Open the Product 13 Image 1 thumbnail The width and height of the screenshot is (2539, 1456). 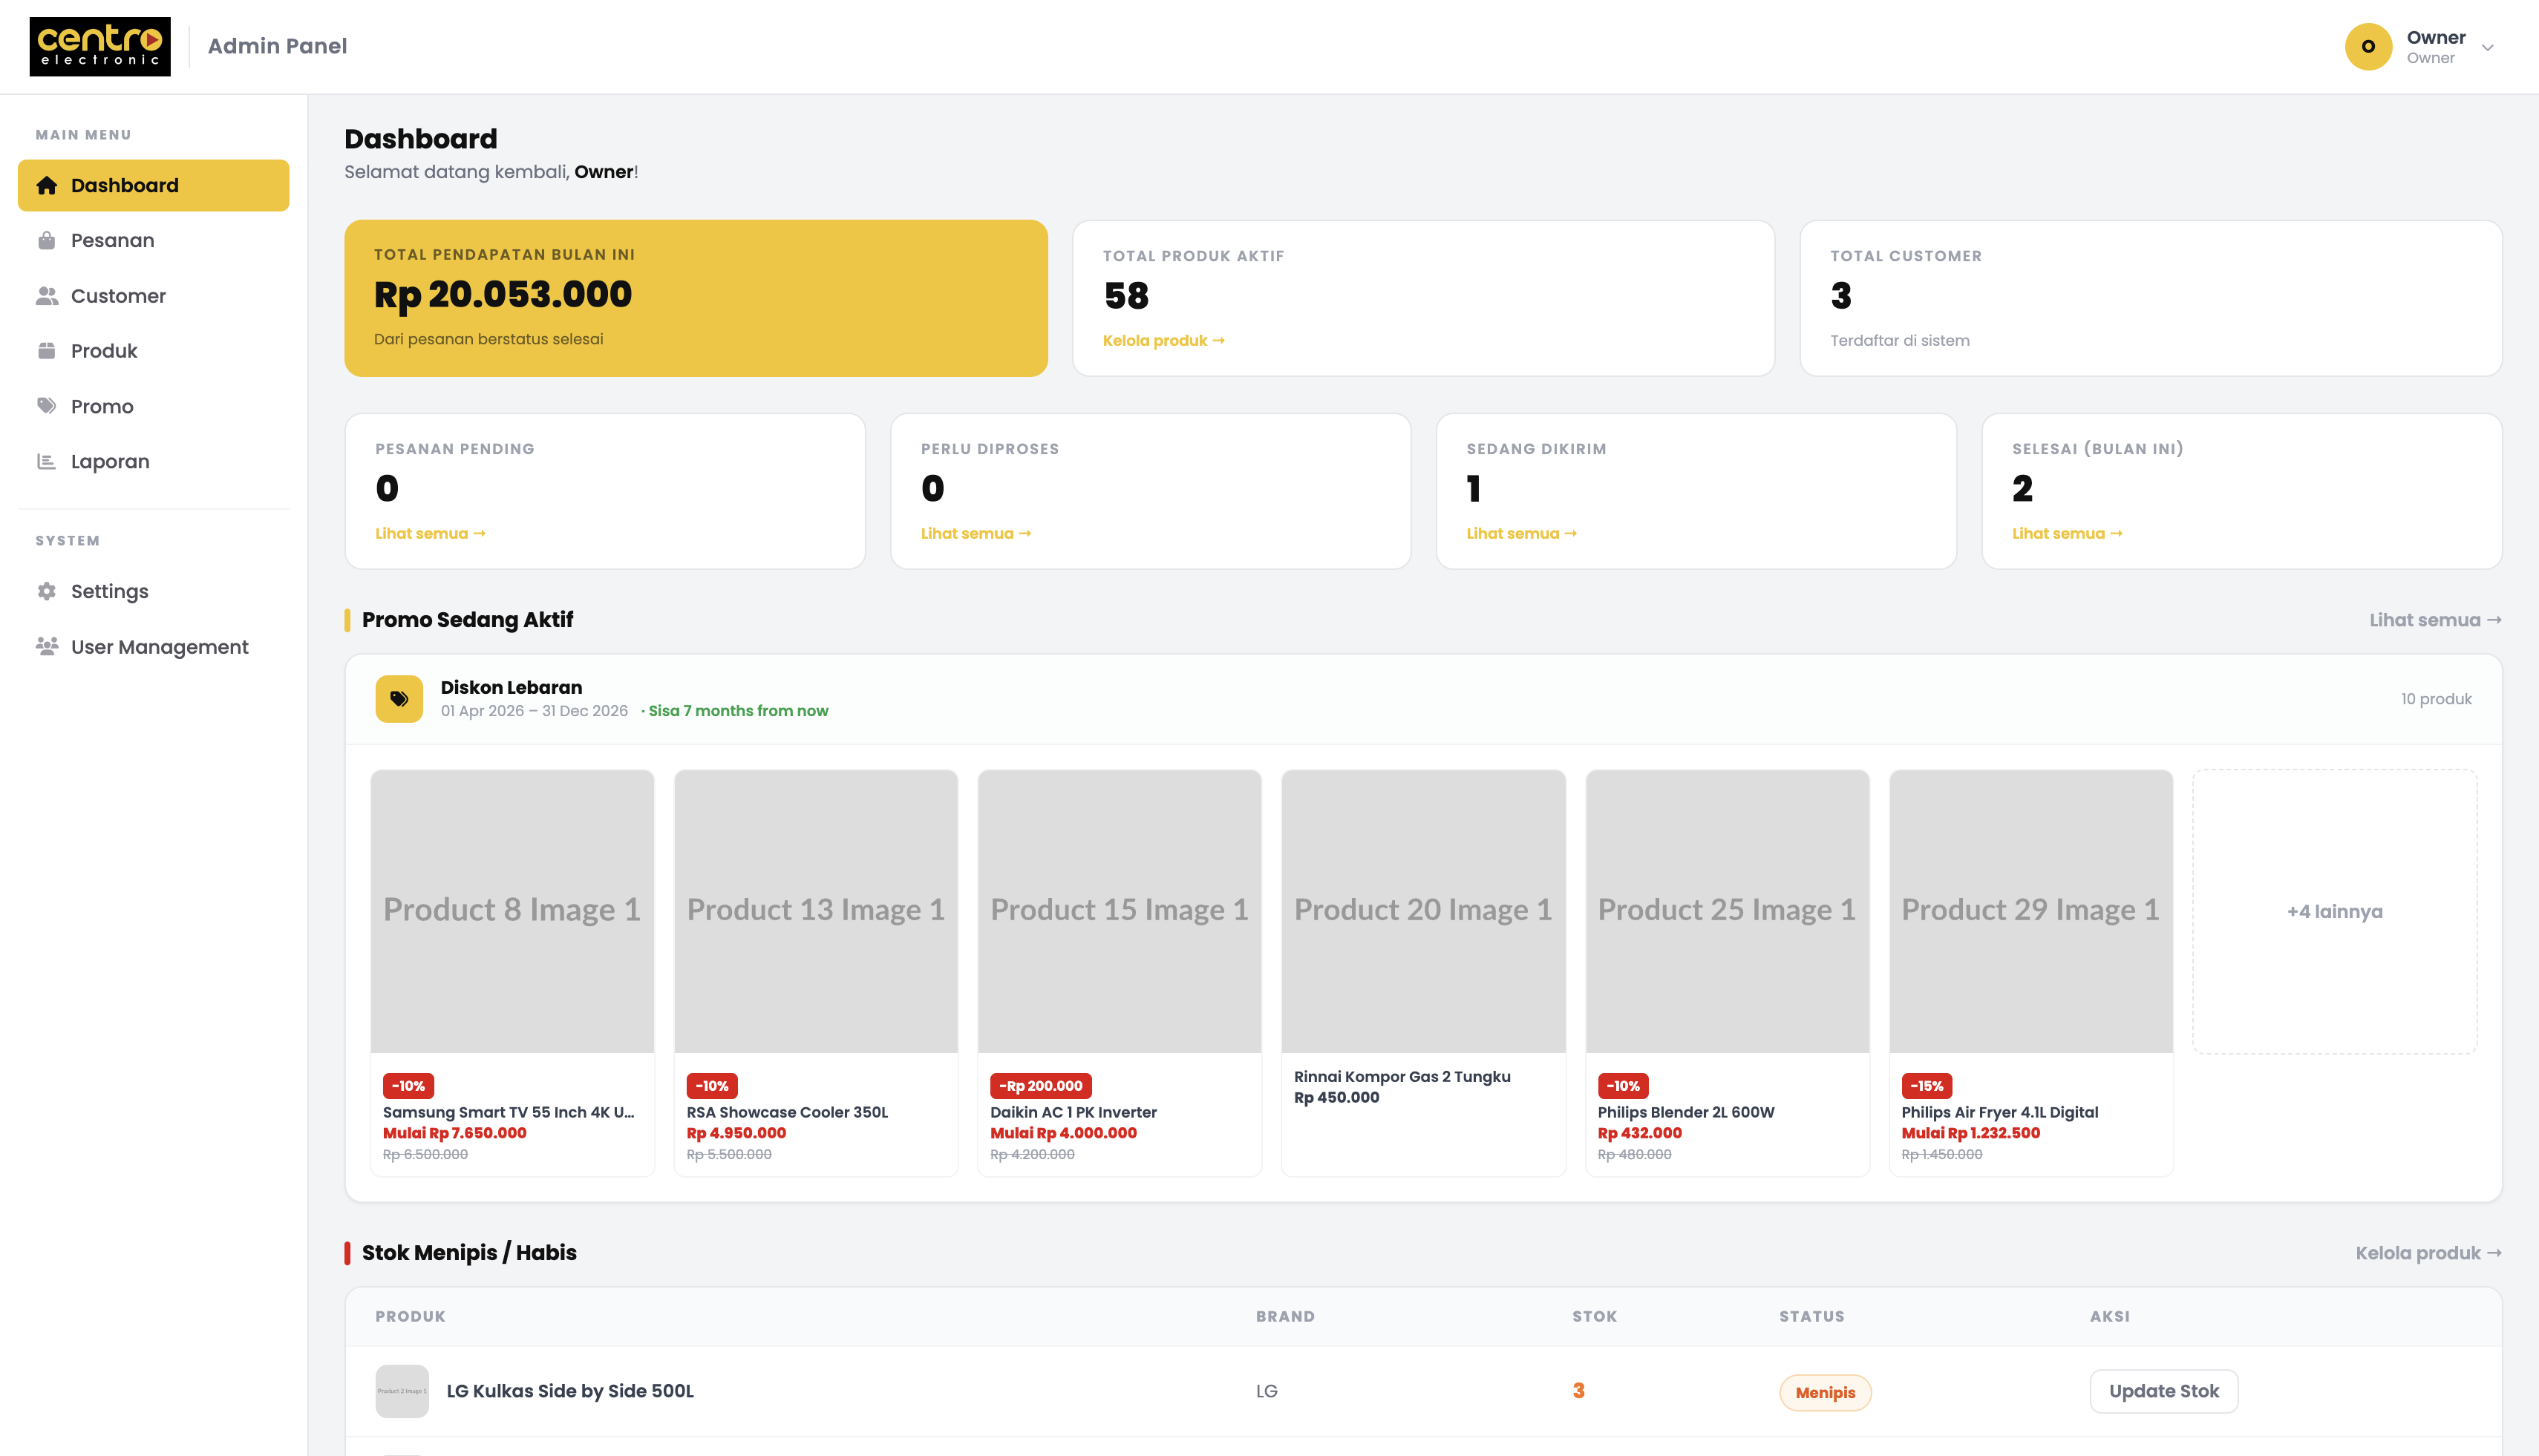click(x=817, y=911)
